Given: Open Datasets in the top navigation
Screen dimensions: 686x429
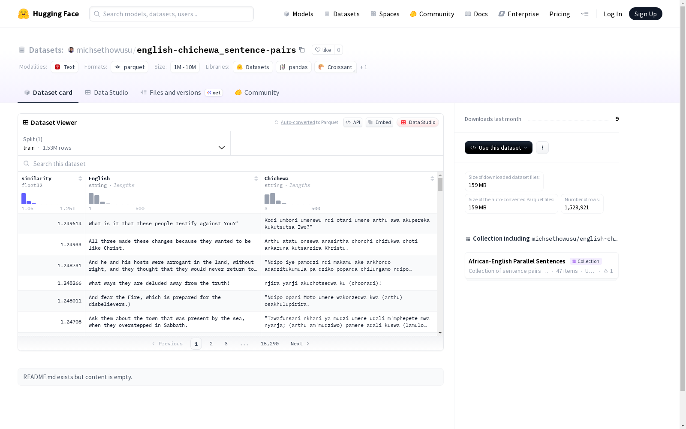Looking at the screenshot, I should (x=342, y=14).
